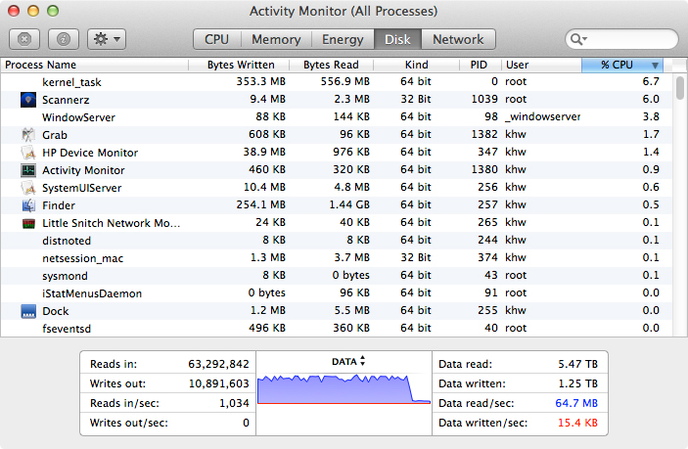The image size is (688, 449).
Task: Select the Dock process icon
Action: pyautogui.click(x=28, y=311)
